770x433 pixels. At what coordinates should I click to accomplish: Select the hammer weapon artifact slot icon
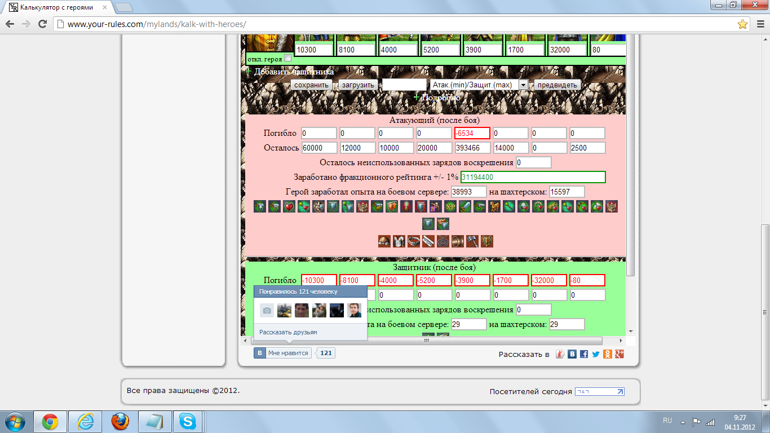[472, 241]
